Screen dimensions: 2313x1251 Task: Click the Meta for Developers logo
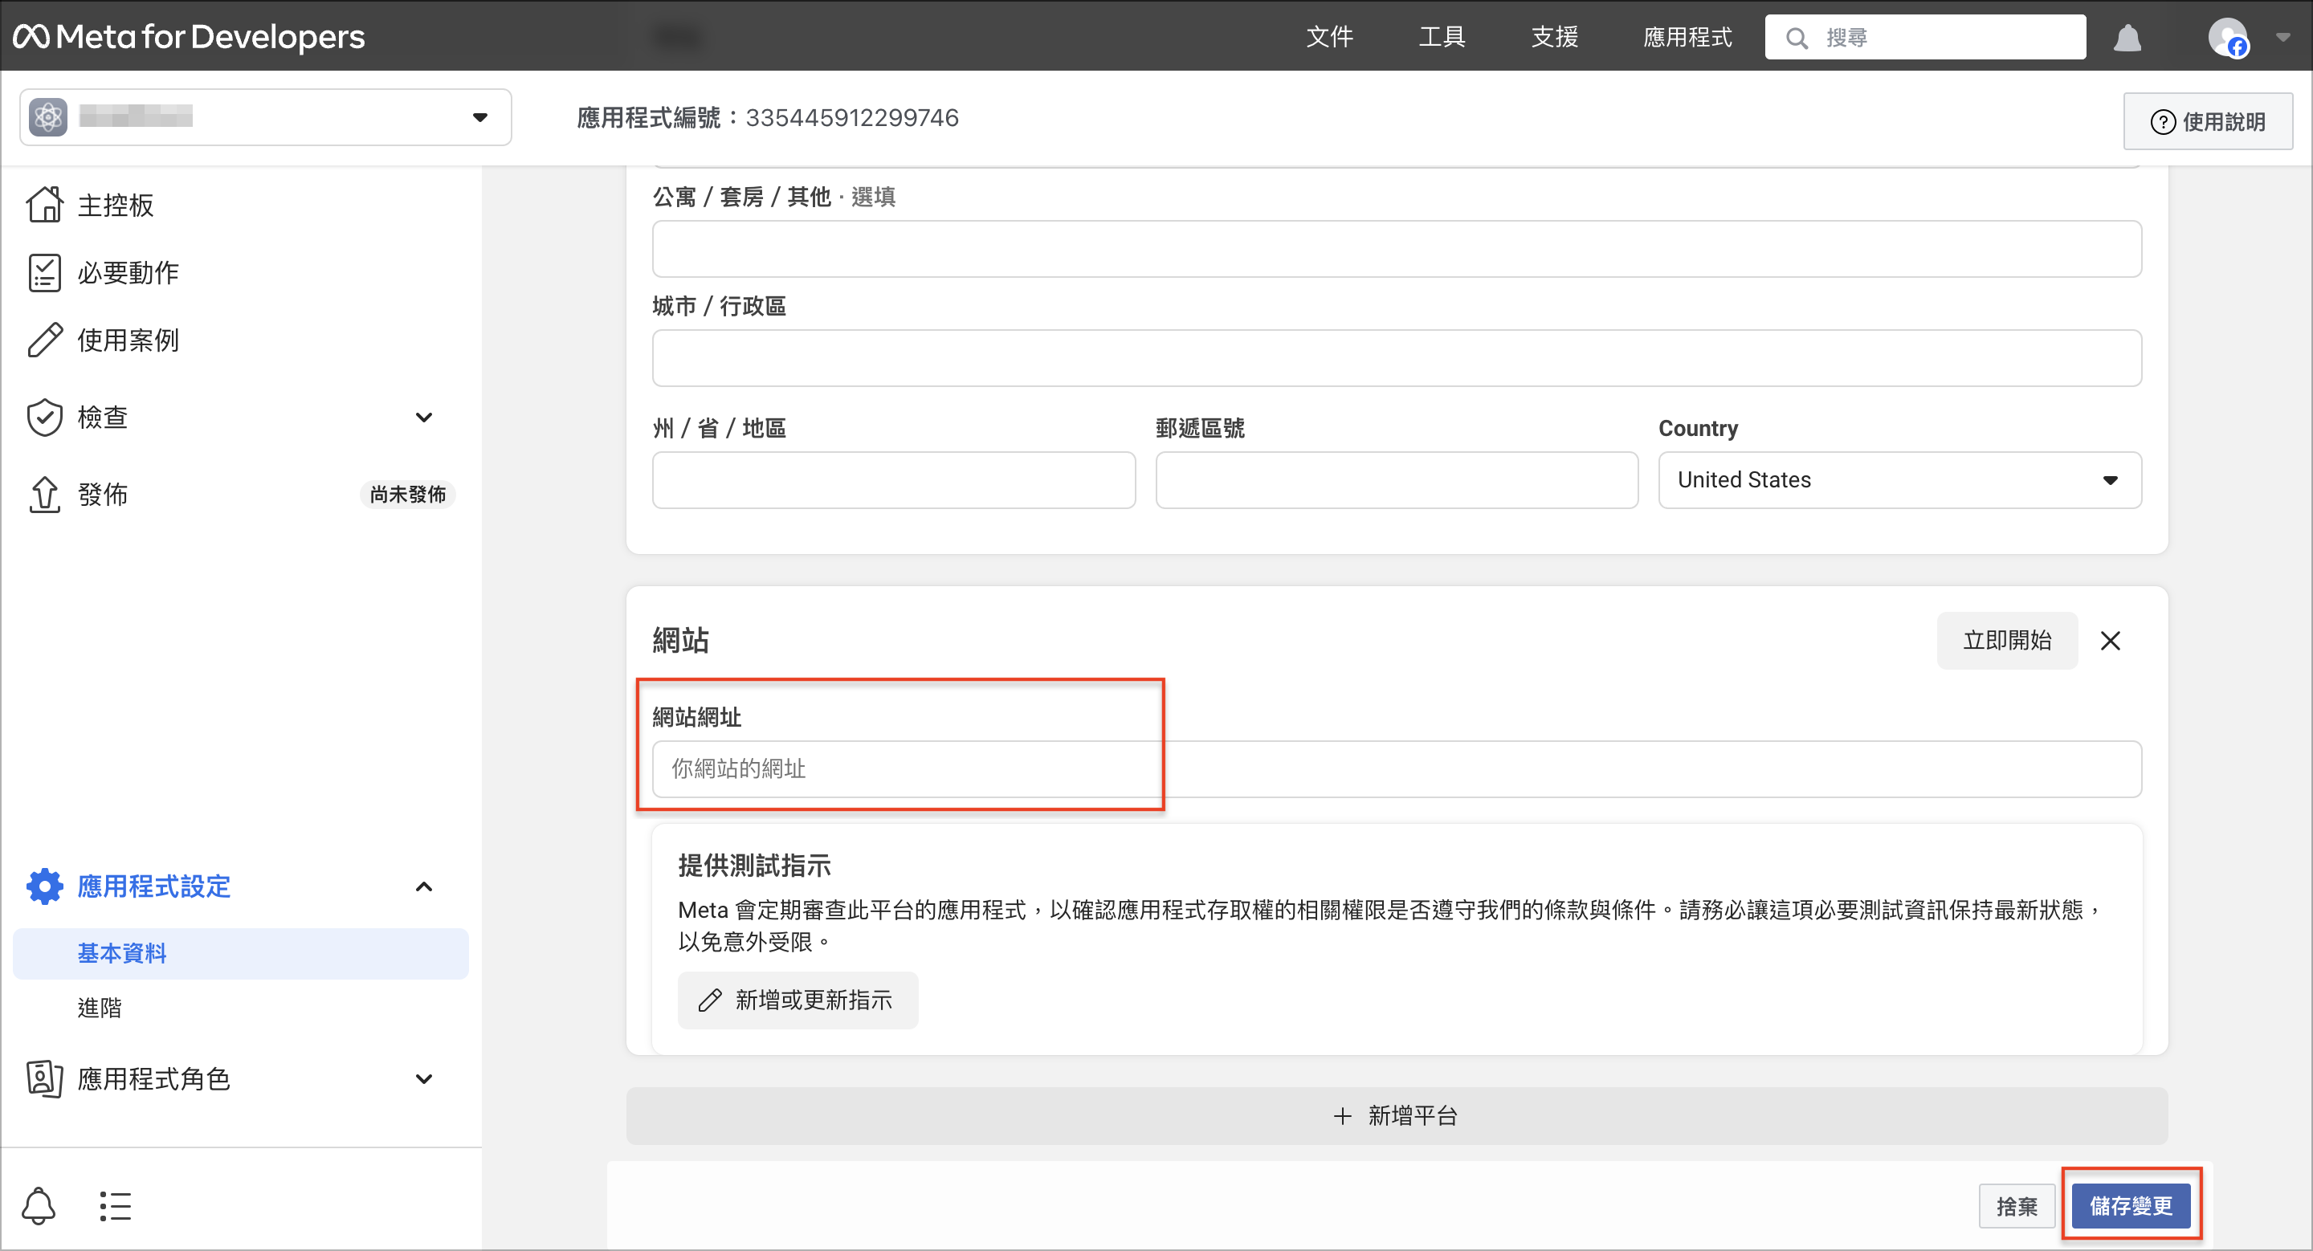[x=189, y=36]
